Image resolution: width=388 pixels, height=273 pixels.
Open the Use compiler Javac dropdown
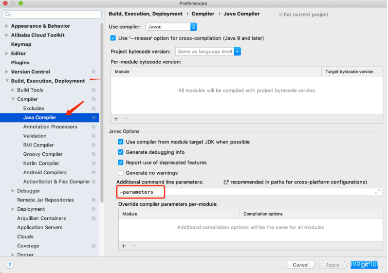[171, 27]
